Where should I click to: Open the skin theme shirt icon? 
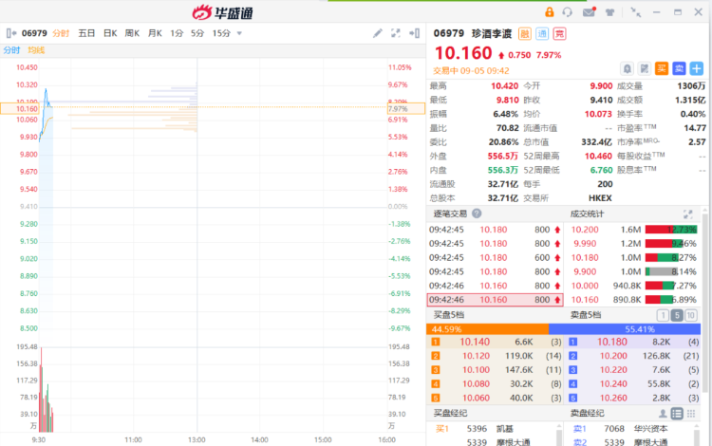pos(609,11)
